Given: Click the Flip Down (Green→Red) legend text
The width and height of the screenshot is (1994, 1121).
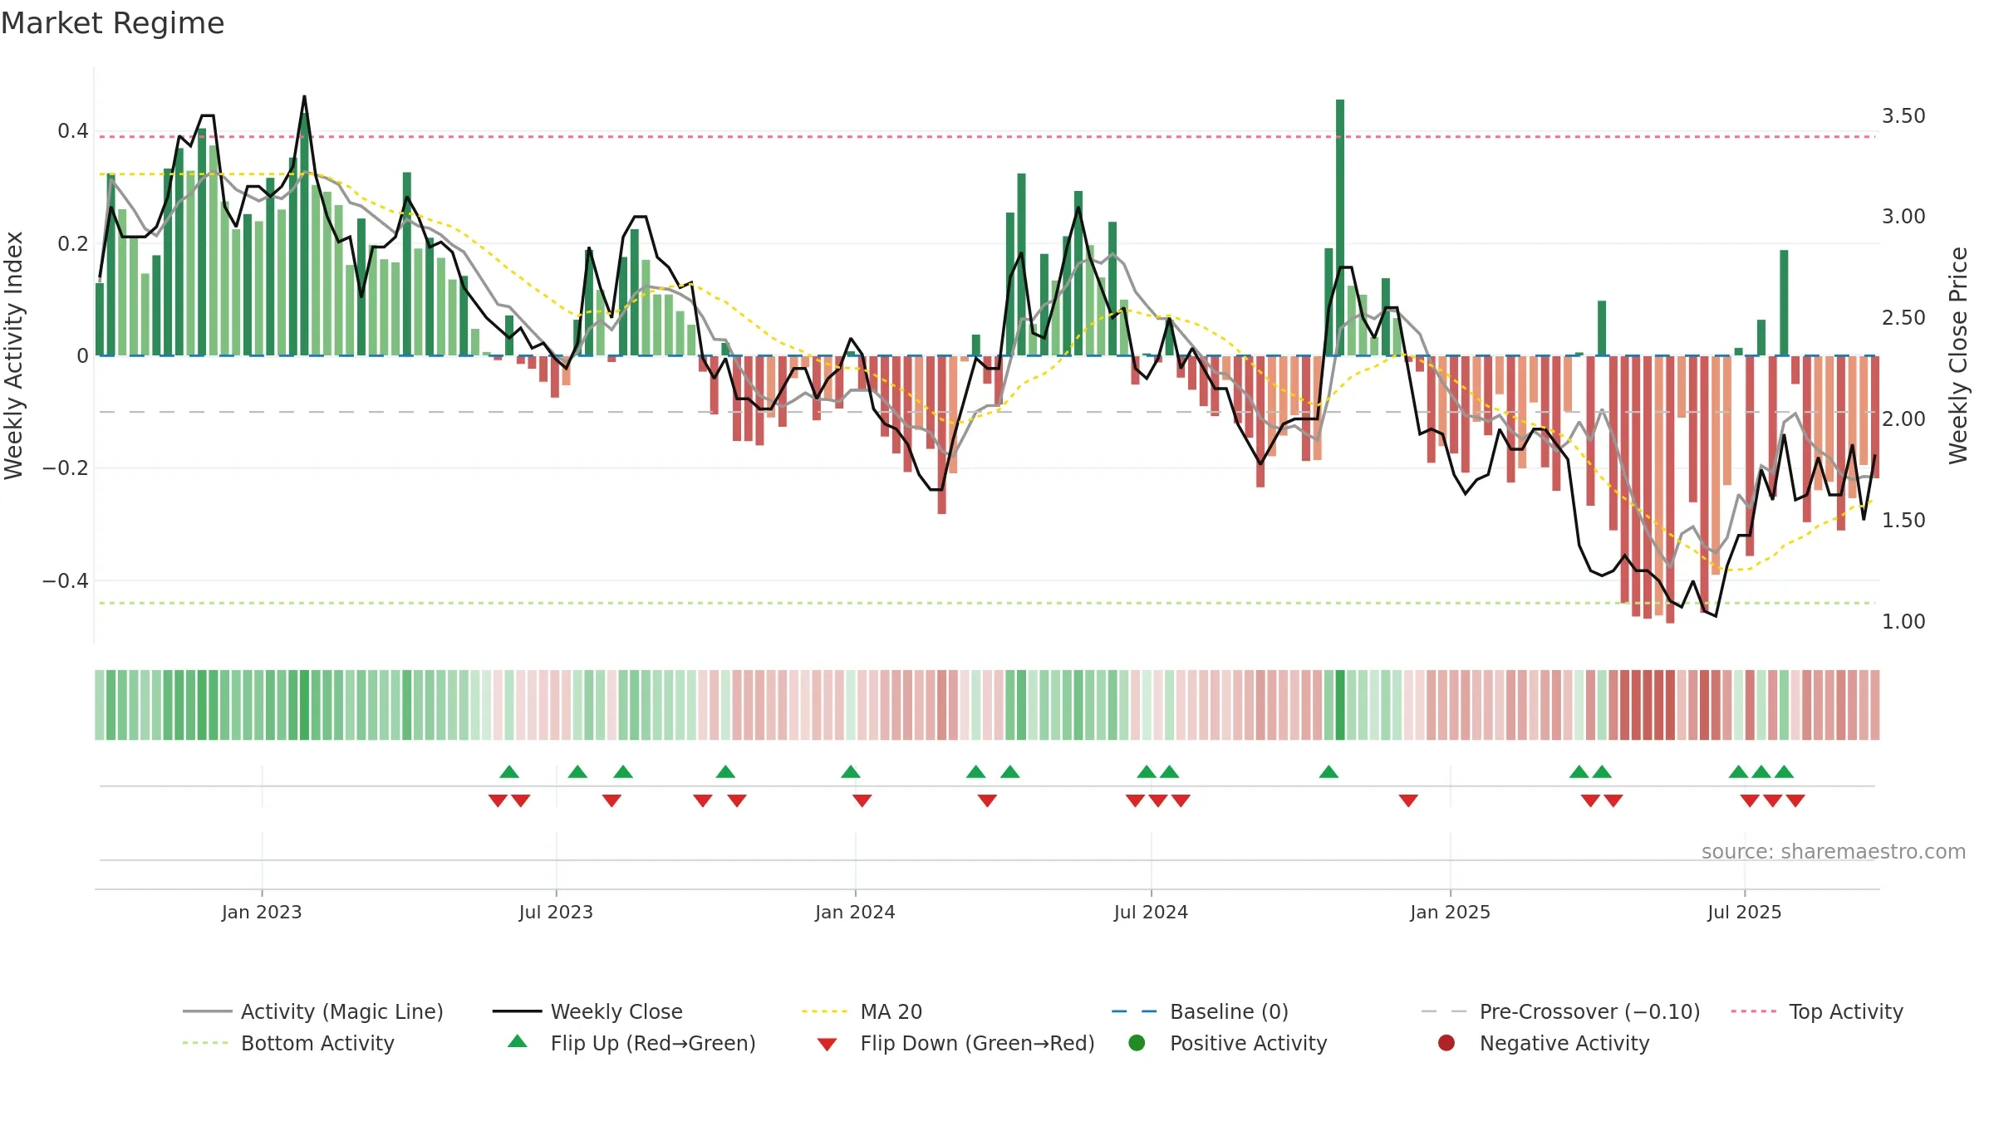Looking at the screenshot, I should [x=978, y=1043].
